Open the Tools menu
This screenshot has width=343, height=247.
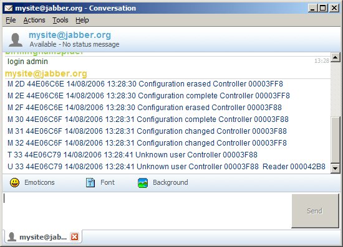pyautogui.click(x=60, y=20)
